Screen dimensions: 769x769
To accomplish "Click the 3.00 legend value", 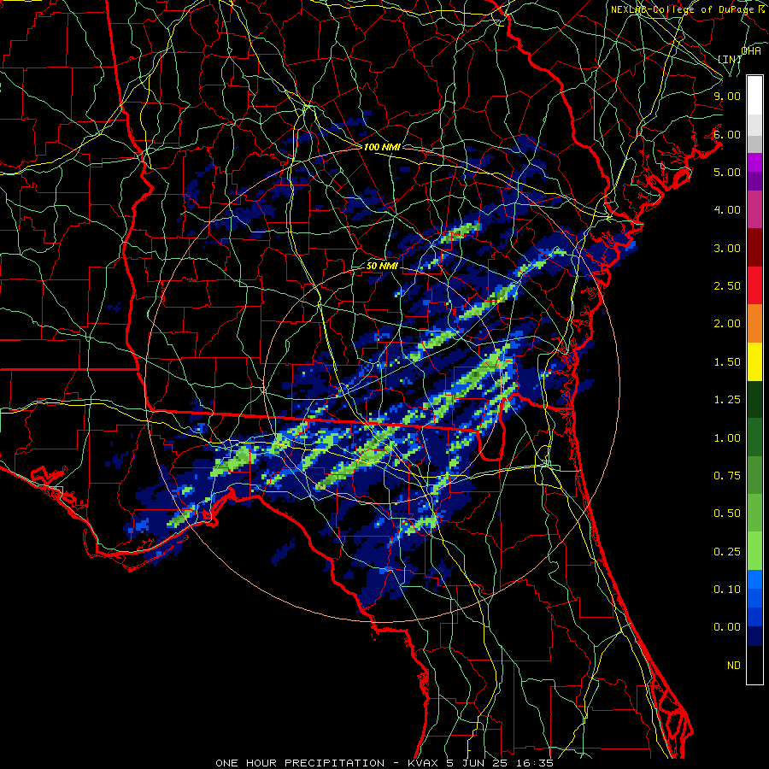I will (727, 248).
